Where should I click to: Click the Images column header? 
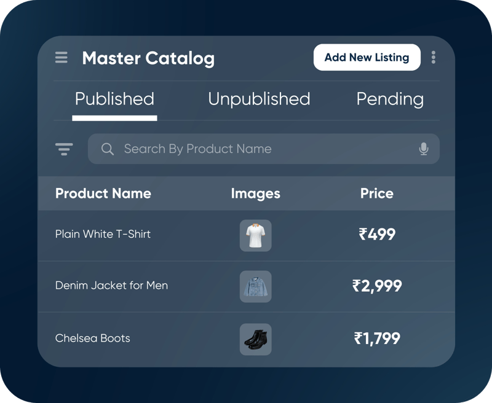tap(255, 194)
